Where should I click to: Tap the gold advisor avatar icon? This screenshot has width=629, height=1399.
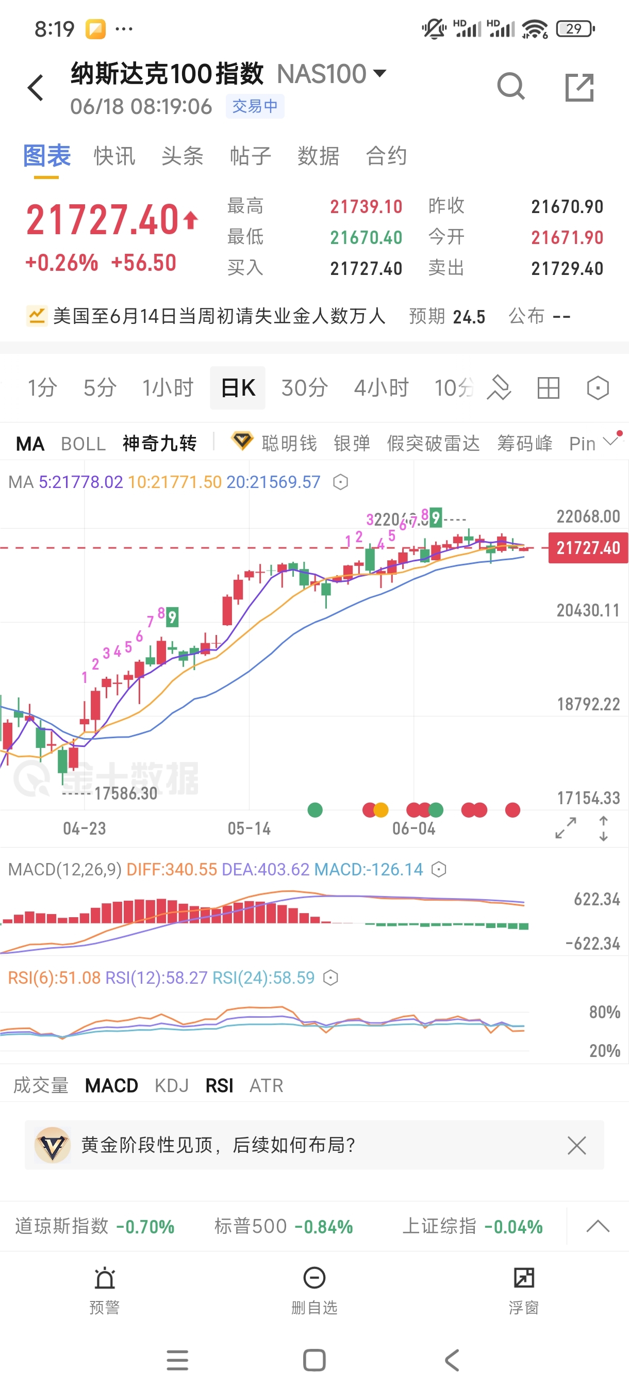click(x=52, y=1145)
